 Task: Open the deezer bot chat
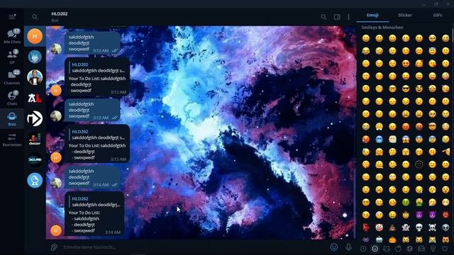pyautogui.click(x=35, y=139)
